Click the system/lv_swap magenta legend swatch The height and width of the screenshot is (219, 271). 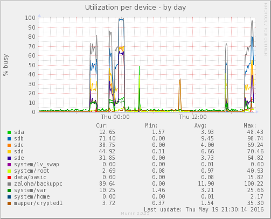pos(9,165)
